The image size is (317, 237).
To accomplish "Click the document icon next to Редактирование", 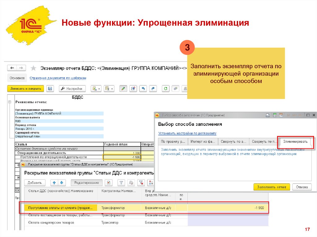I will 109,183.
